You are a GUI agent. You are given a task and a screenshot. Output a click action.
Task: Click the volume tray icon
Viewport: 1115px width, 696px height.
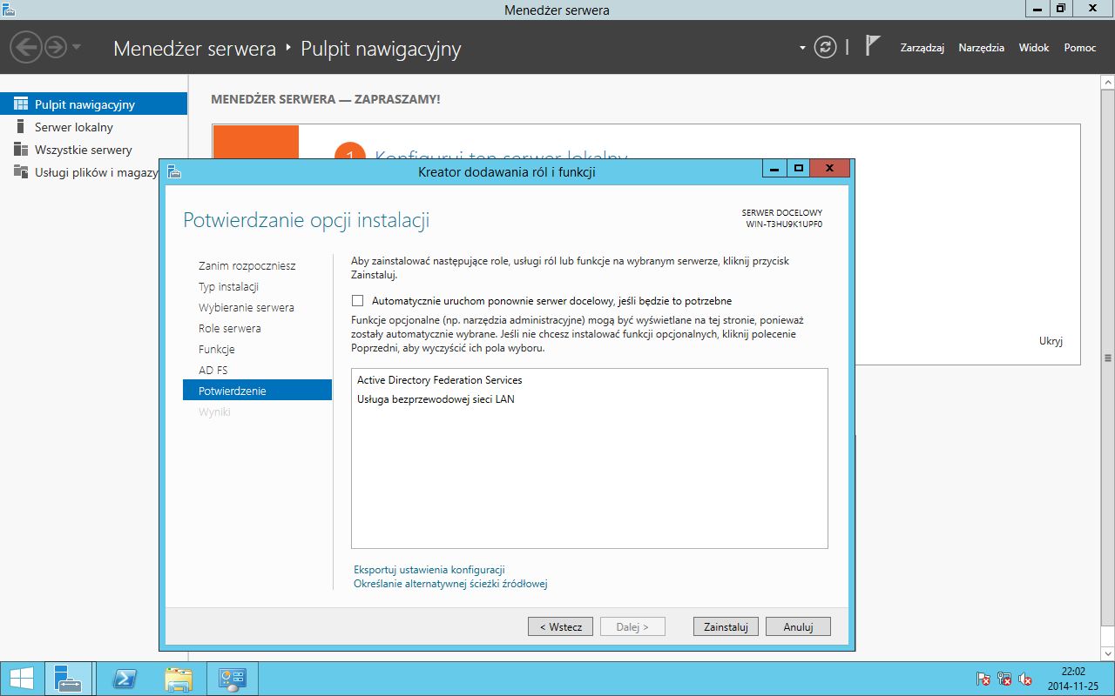[x=1025, y=679]
